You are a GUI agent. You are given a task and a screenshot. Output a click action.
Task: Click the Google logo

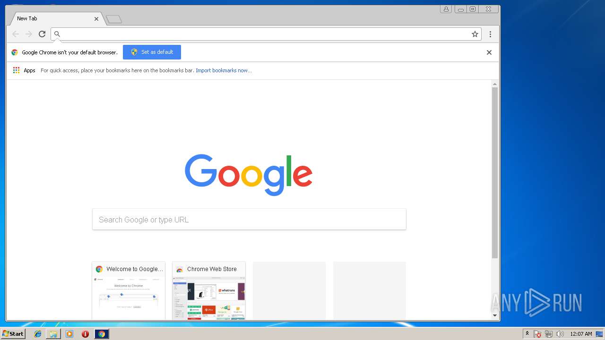tap(249, 175)
